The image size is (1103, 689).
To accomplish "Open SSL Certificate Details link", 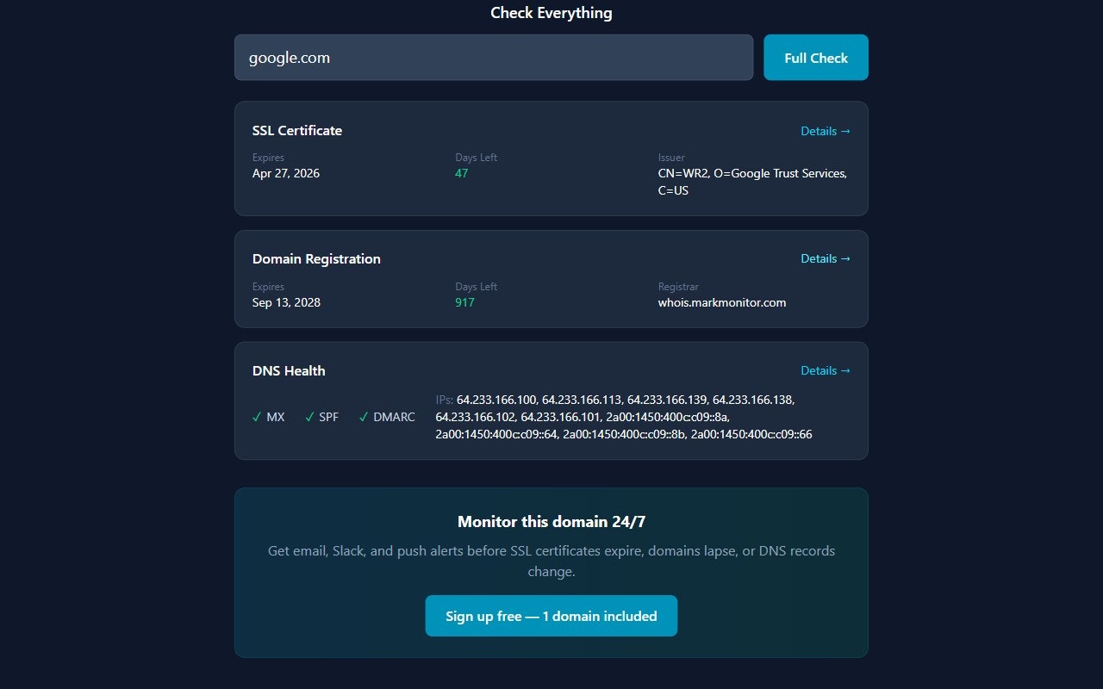I will tap(826, 131).
